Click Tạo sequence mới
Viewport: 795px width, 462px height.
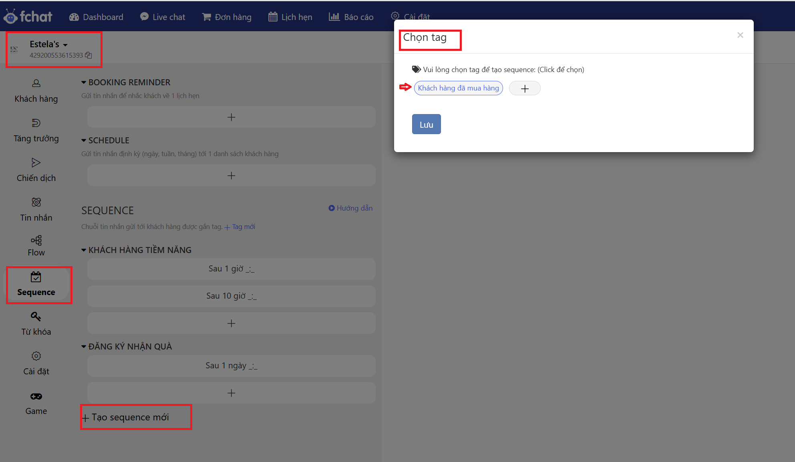click(126, 417)
